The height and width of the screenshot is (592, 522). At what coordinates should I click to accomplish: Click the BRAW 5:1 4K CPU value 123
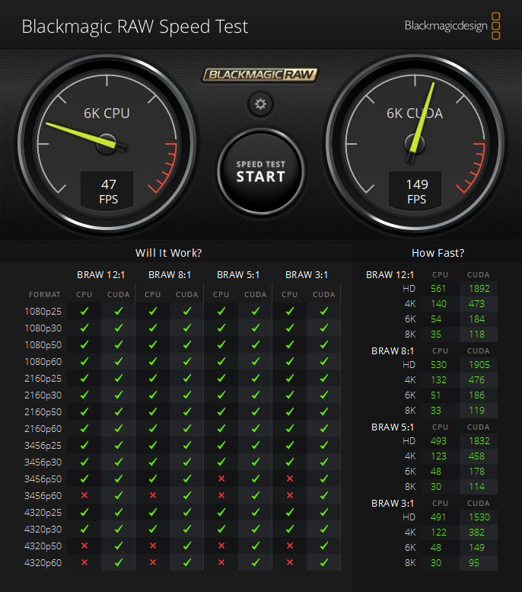[x=438, y=456]
